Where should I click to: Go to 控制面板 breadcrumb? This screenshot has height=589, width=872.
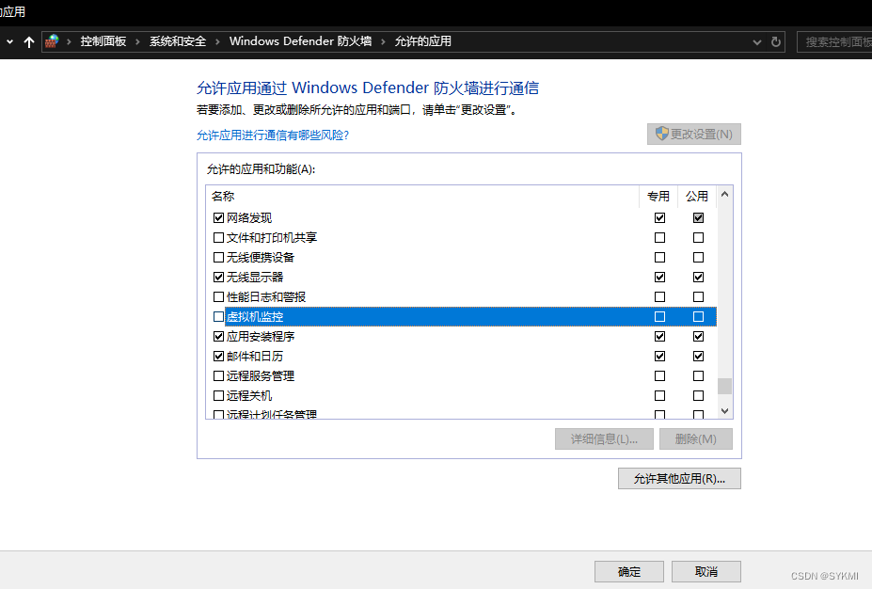pos(103,41)
